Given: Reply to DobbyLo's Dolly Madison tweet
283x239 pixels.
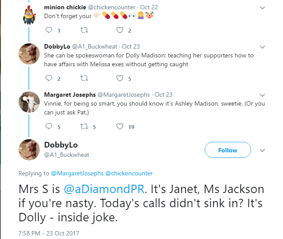Looking at the screenshot, I should 49,79.
